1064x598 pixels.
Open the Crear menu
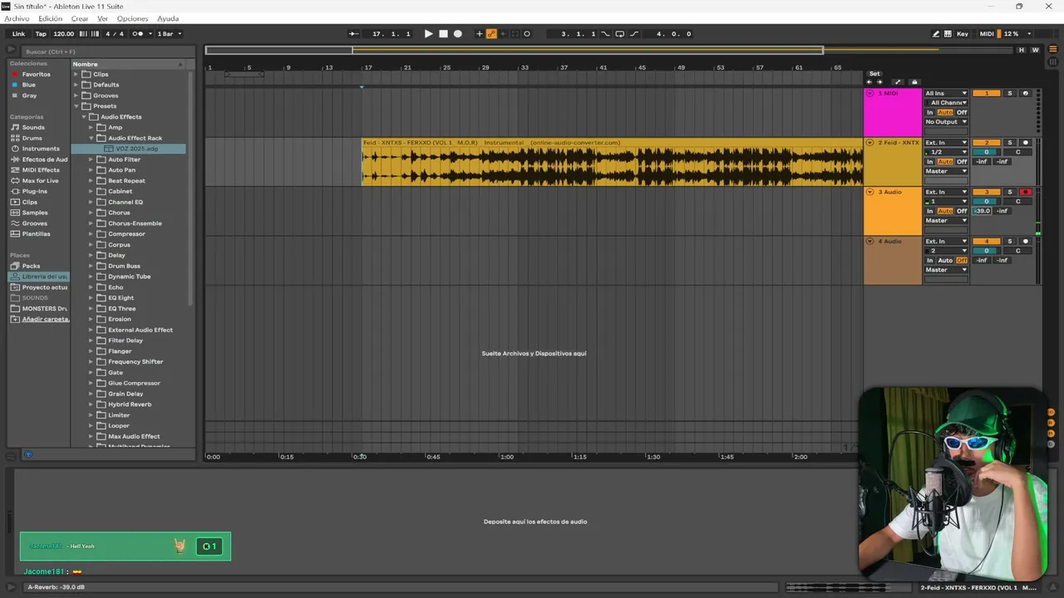pos(80,18)
